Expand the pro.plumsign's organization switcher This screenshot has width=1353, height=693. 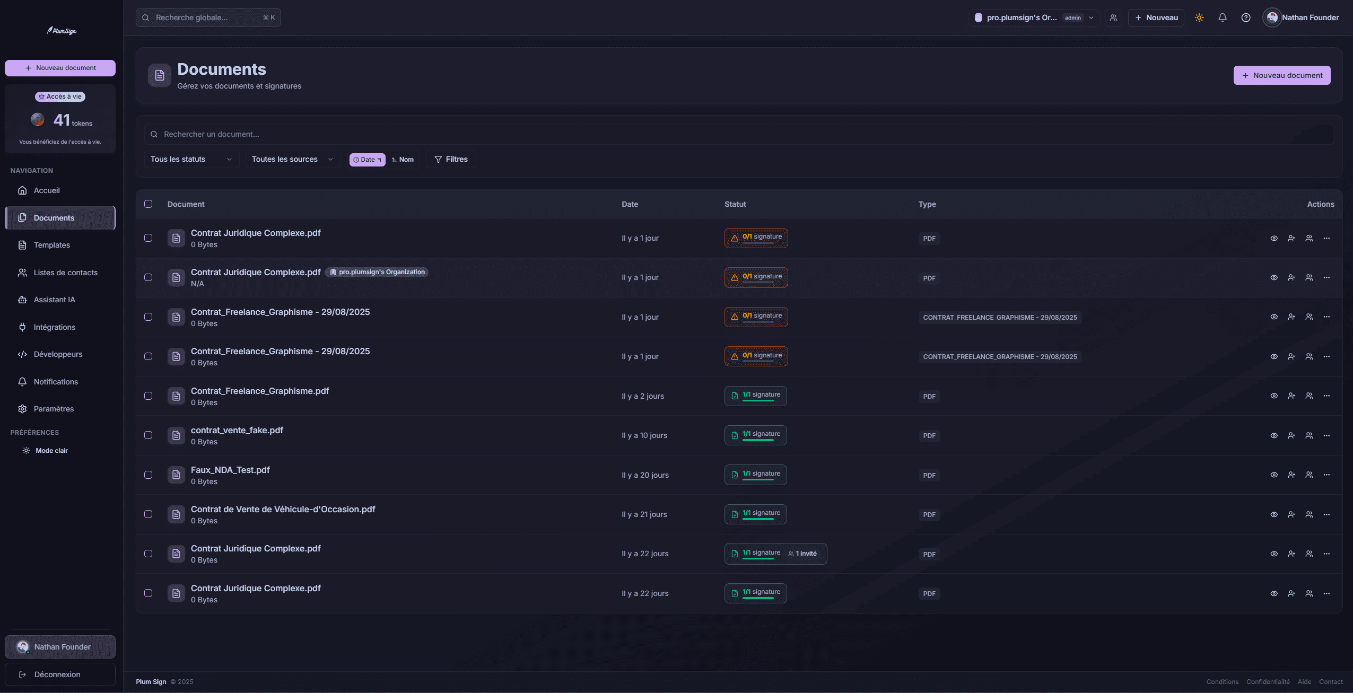1034,17
